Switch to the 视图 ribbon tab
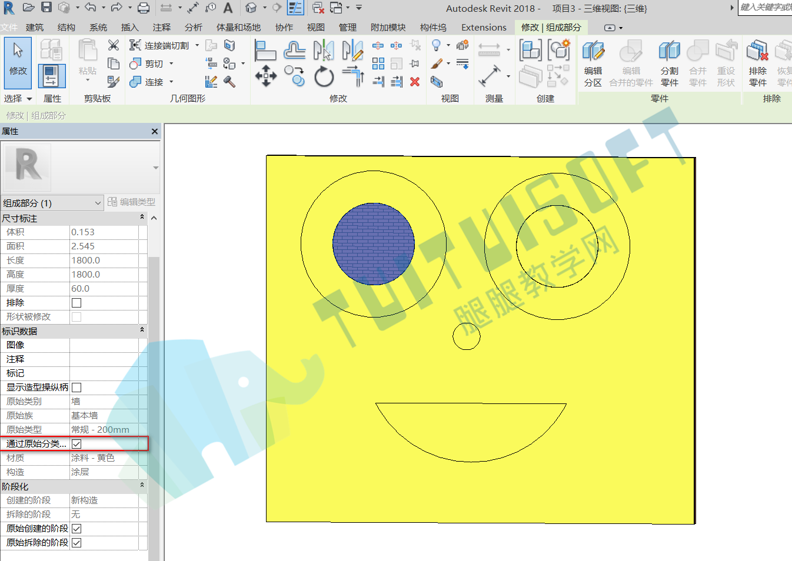Viewport: 792px width, 561px height. tap(316, 27)
